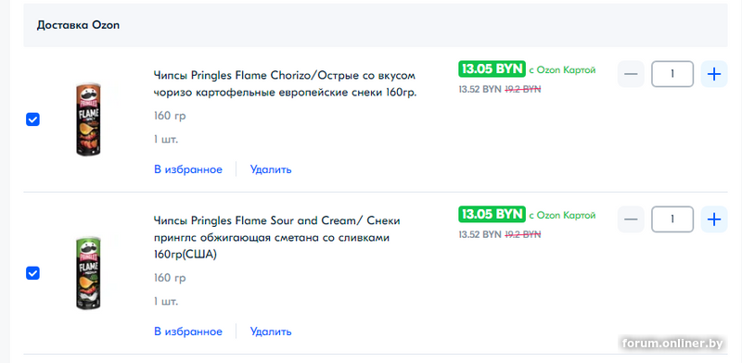Open the Чипсы Pringles Flame Sour and Cream title
Image resolution: width=742 pixels, height=363 pixels.
point(277,238)
